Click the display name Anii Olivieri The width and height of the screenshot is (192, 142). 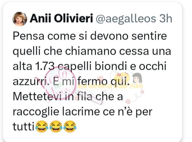[61, 18]
